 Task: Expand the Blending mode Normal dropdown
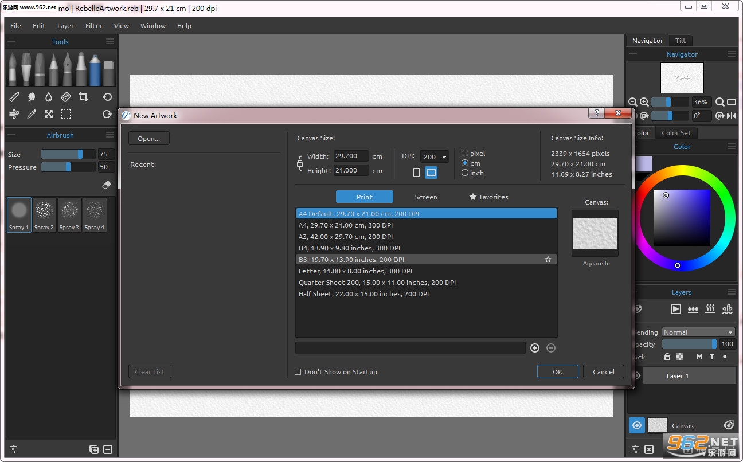tap(698, 332)
